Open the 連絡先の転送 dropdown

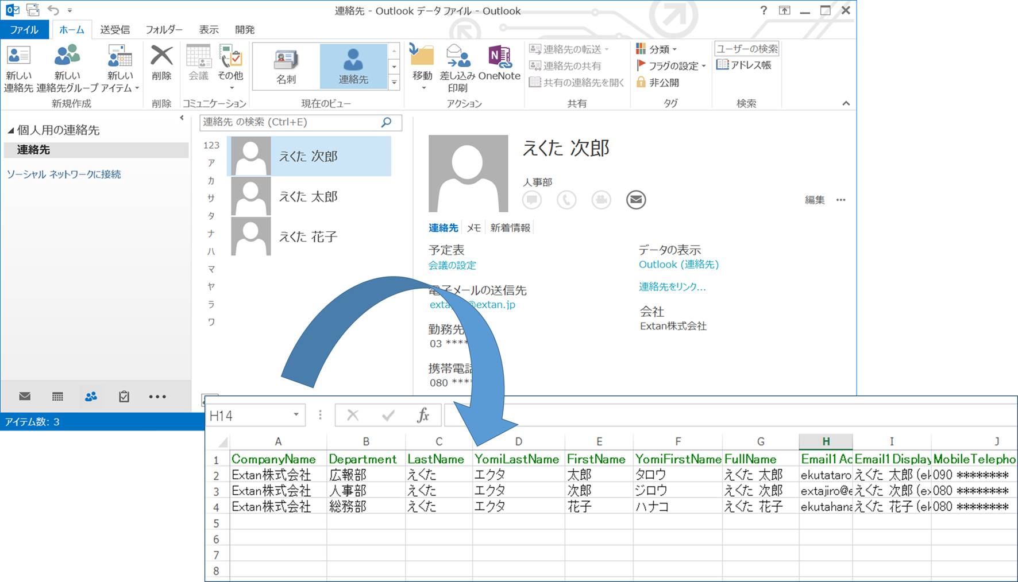point(569,49)
